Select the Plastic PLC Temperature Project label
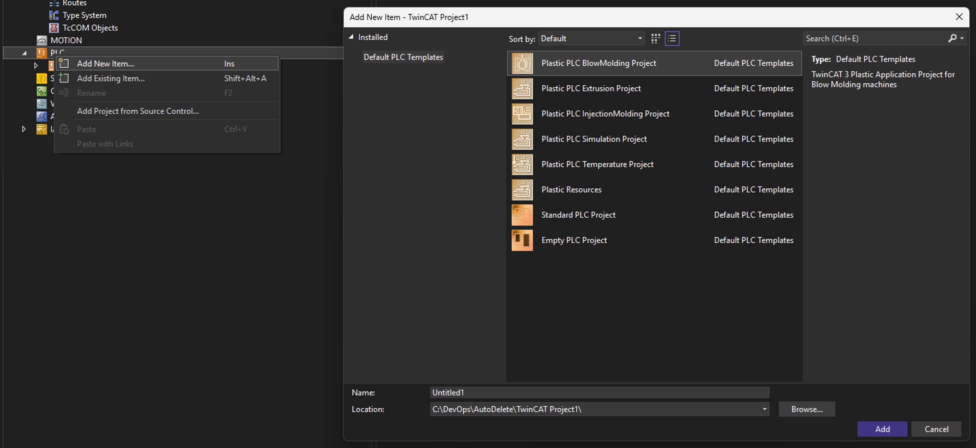 pyautogui.click(x=597, y=164)
